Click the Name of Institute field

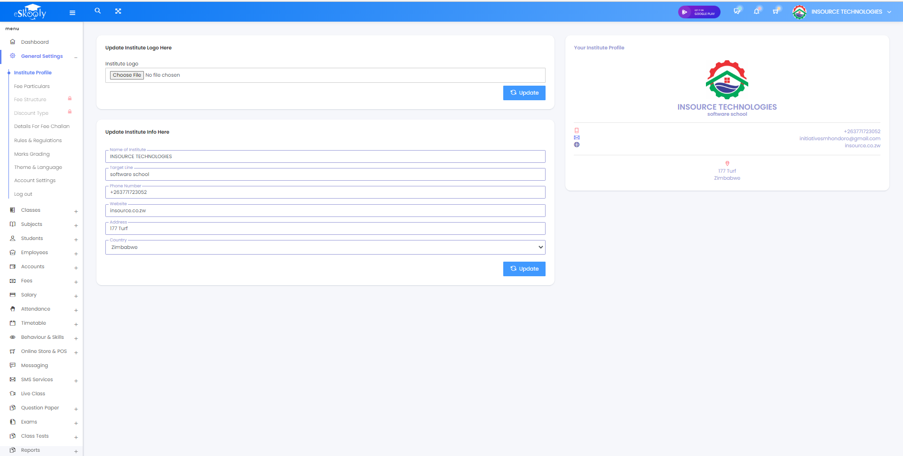coord(325,156)
